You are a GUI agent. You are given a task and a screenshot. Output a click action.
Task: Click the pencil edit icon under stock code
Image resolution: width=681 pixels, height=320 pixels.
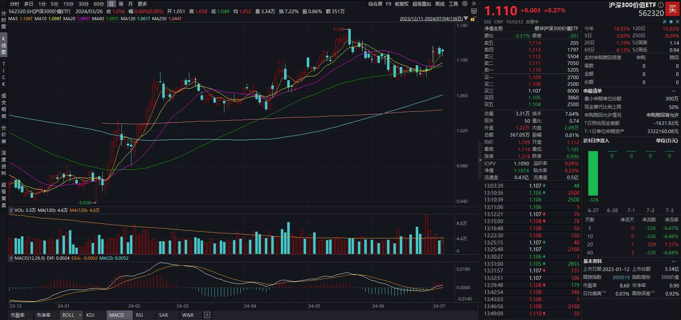[x=665, y=22]
